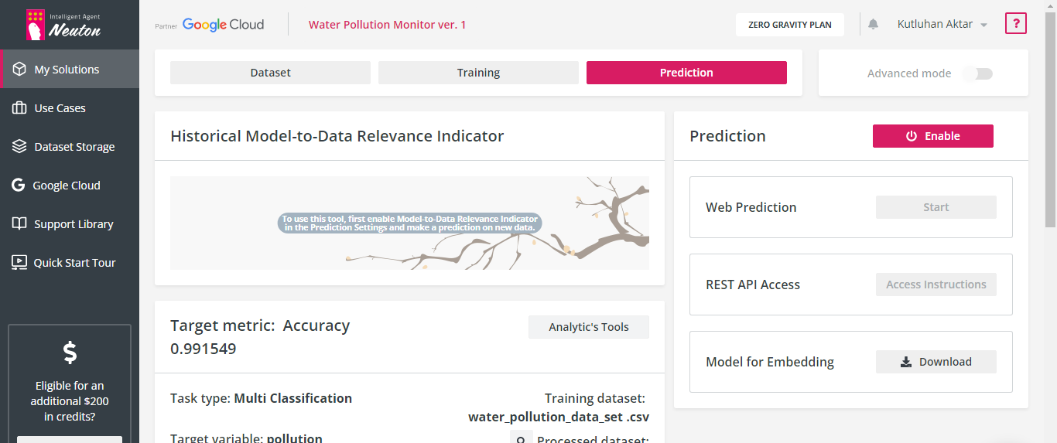Click the Use Cases briefcase icon
1057x443 pixels.
pos(19,108)
